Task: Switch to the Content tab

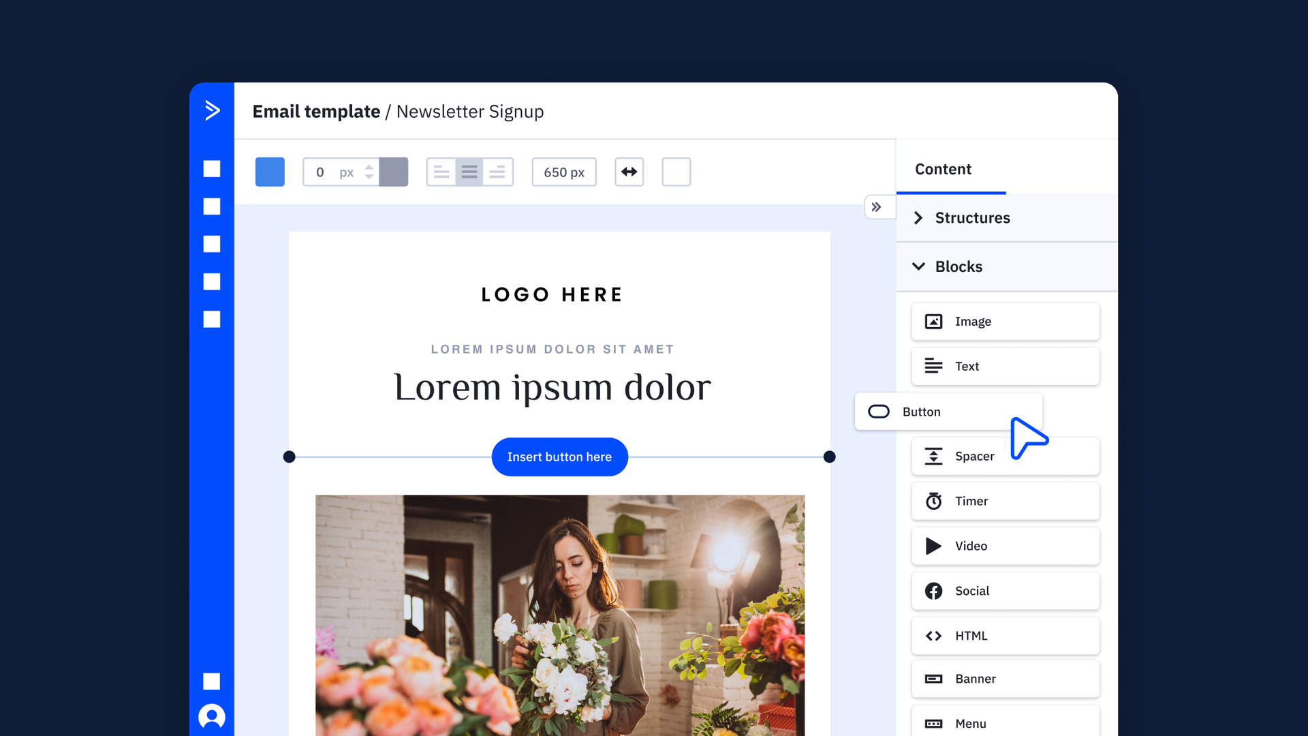Action: click(x=943, y=169)
